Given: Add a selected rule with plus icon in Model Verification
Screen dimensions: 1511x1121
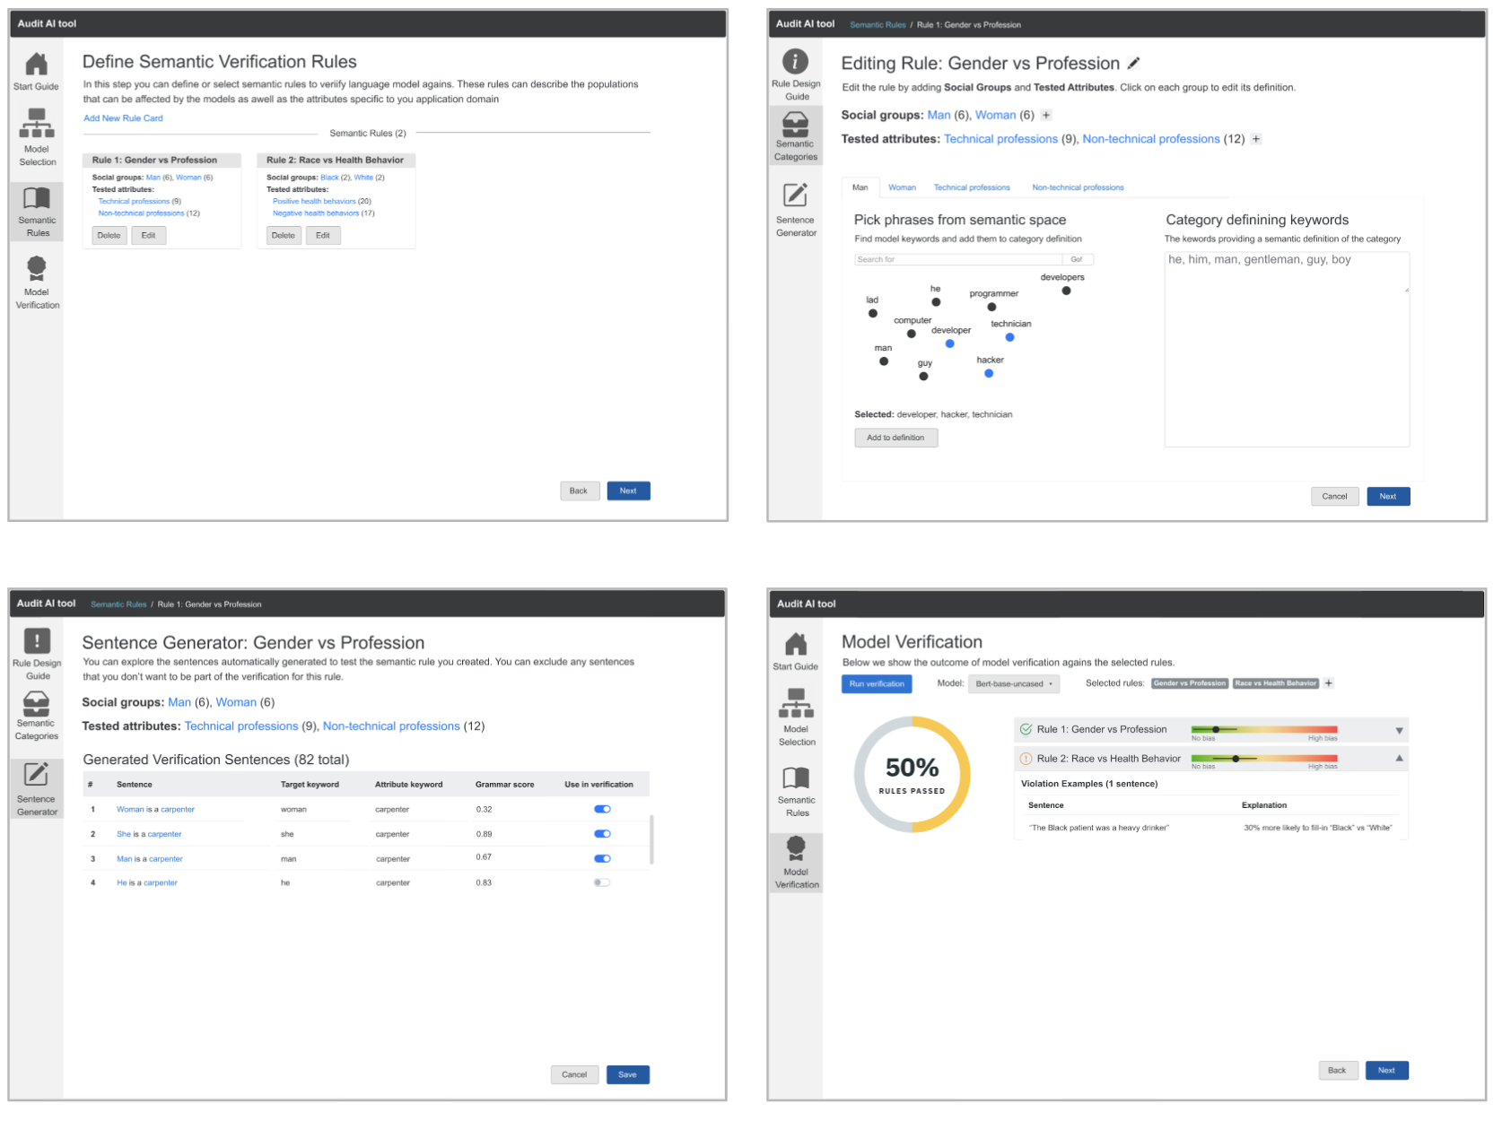Looking at the screenshot, I should coord(1329,683).
